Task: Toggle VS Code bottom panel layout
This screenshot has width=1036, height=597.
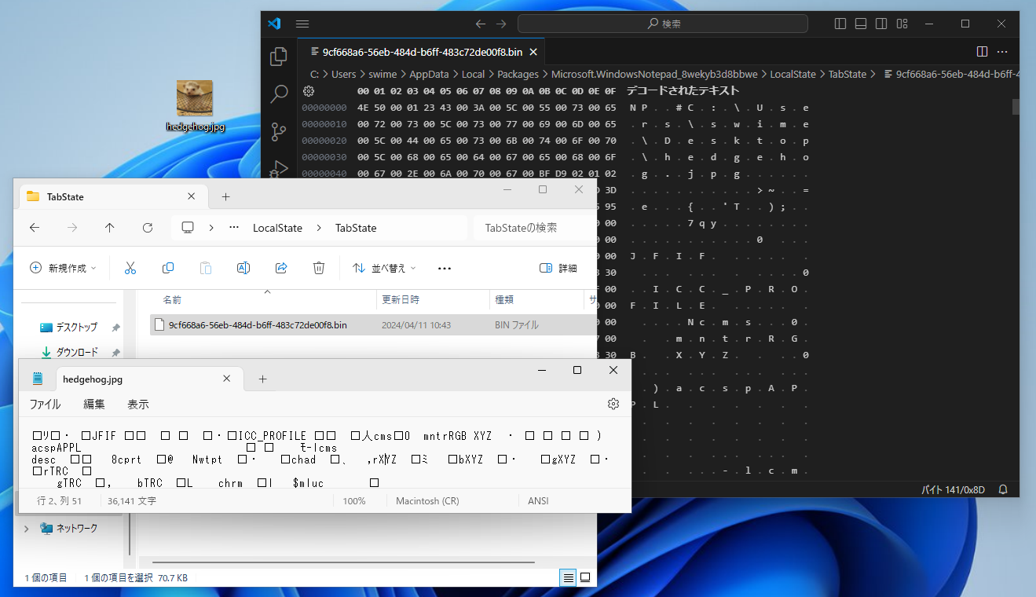Action: 861,24
